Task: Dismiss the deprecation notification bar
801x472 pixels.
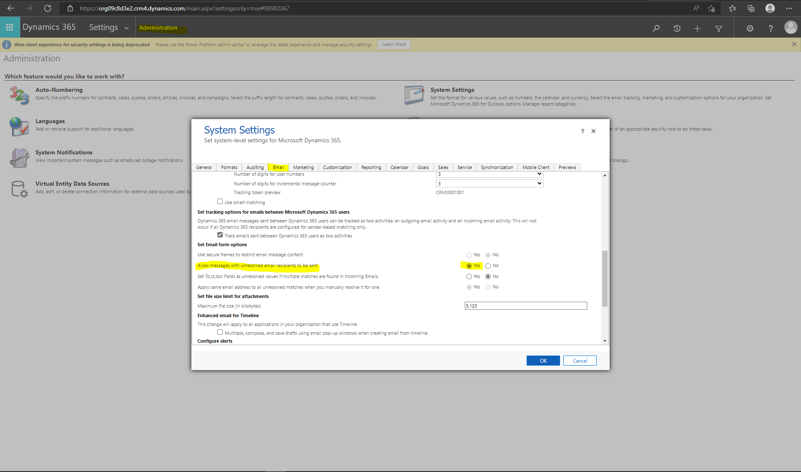Action: (x=794, y=44)
